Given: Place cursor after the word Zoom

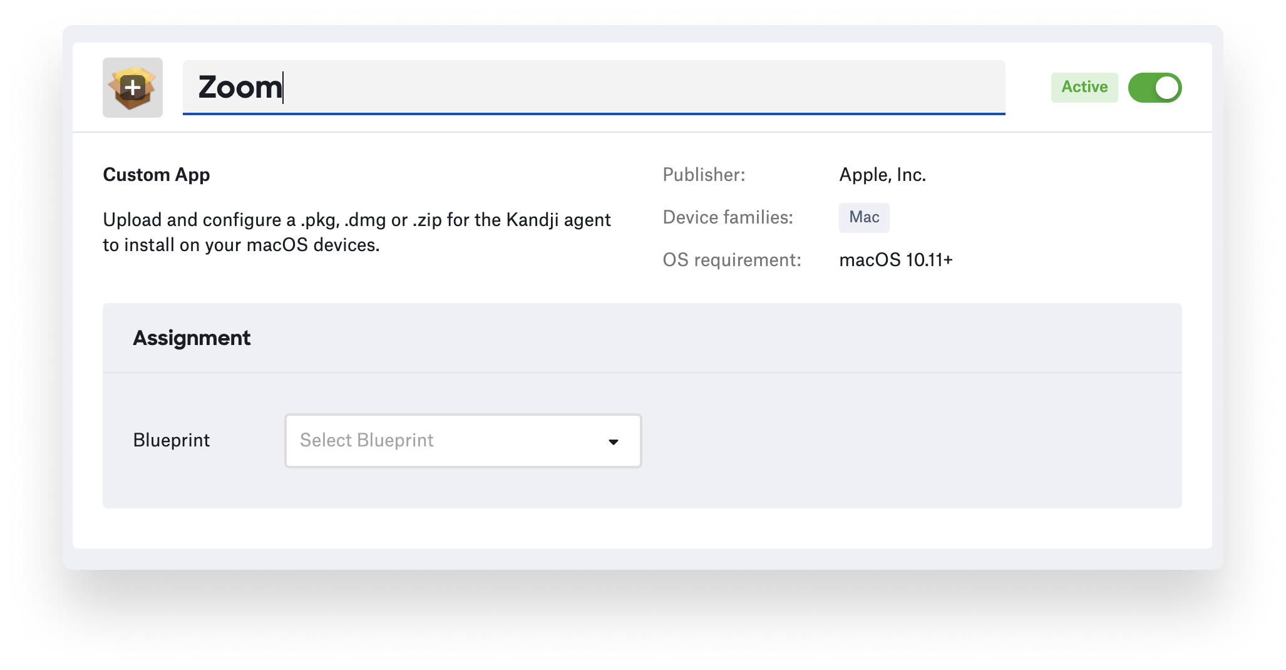Looking at the screenshot, I should pyautogui.click(x=284, y=87).
